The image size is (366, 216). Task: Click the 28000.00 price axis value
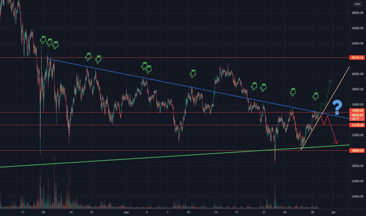357,166
